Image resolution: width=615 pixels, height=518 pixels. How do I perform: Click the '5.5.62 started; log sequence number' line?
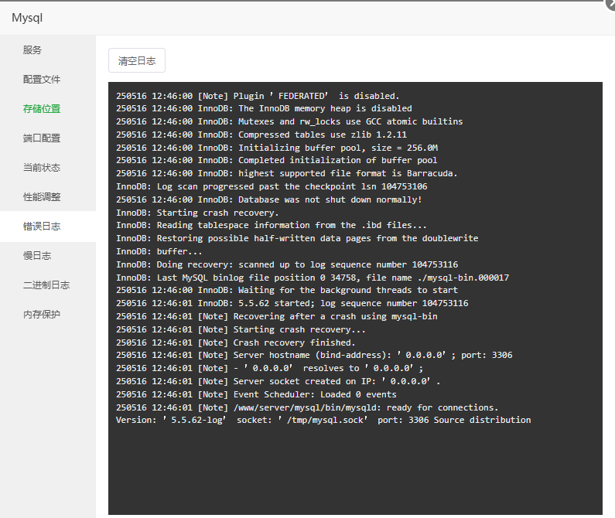coord(292,303)
